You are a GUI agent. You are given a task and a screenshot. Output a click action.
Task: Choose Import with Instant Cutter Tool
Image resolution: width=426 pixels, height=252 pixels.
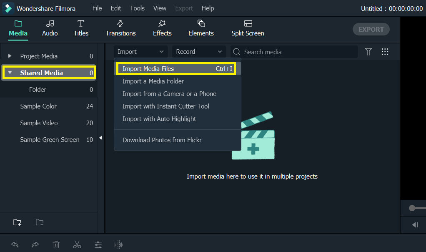(178, 106)
